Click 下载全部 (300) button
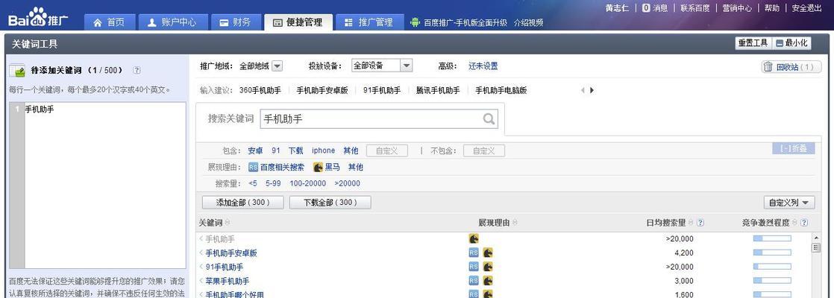The width and height of the screenshot is (834, 298). (x=330, y=203)
